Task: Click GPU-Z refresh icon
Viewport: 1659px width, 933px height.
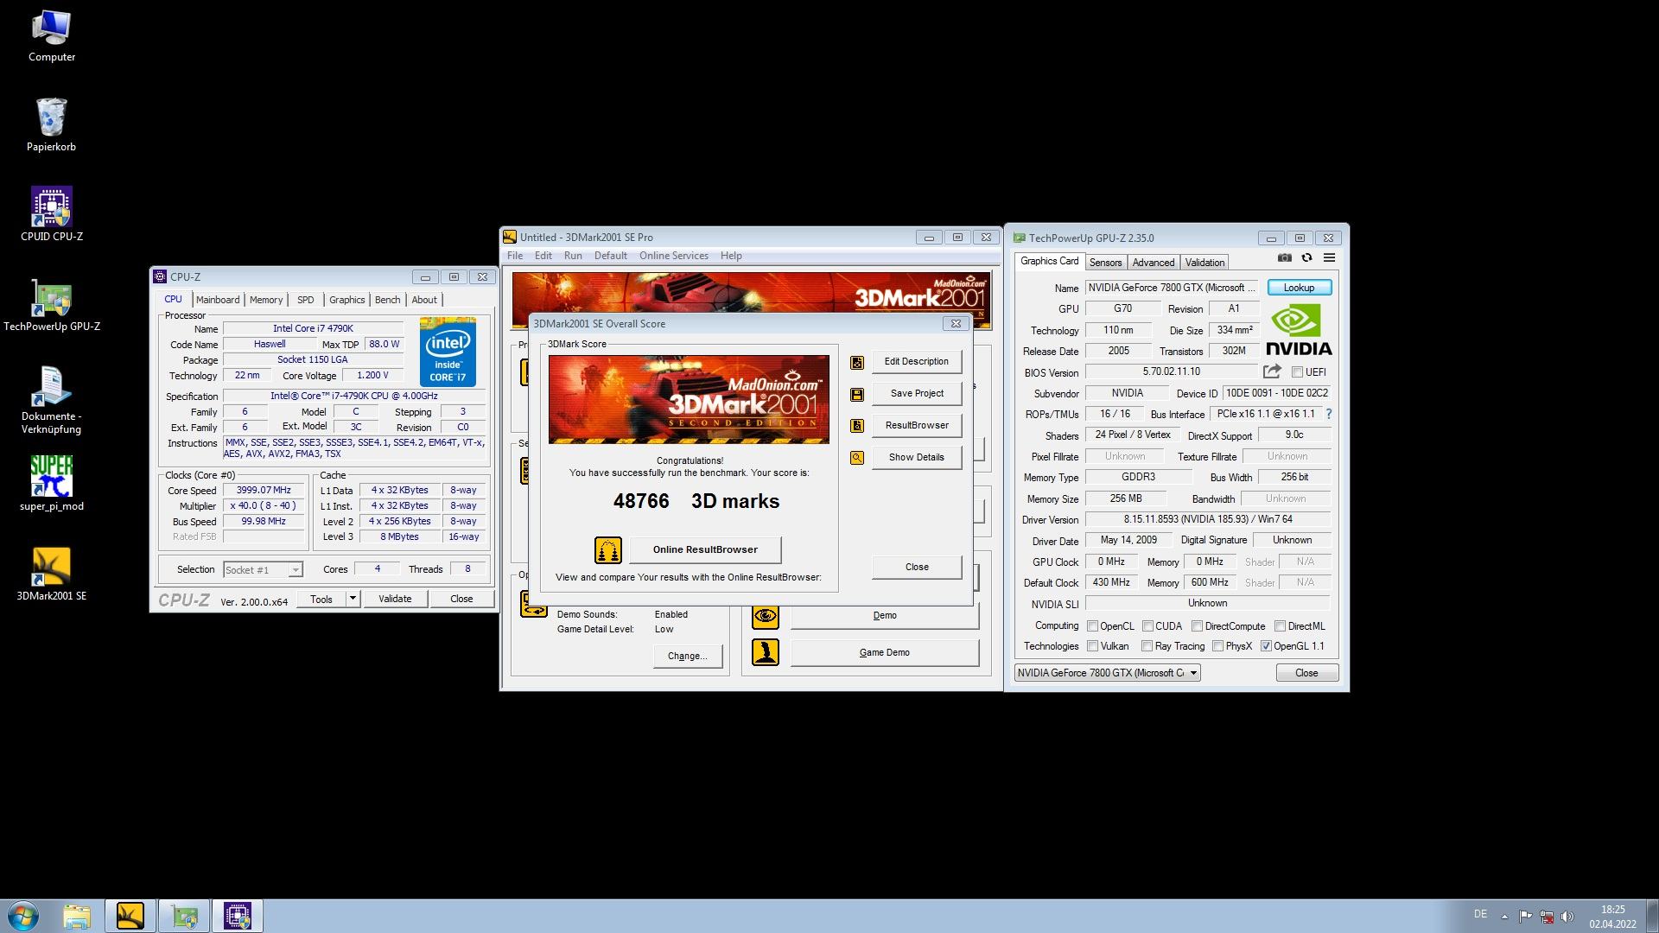Action: pyautogui.click(x=1306, y=257)
